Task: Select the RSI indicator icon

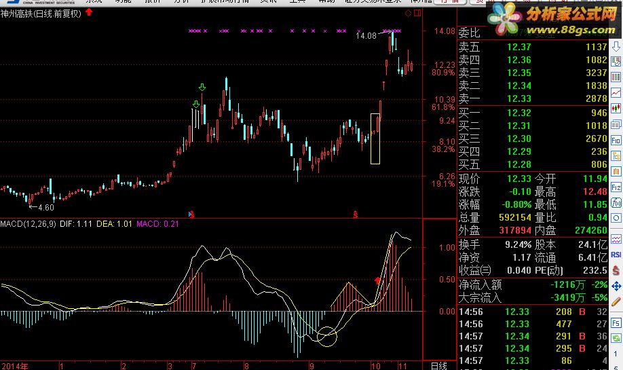Action: 616,255
